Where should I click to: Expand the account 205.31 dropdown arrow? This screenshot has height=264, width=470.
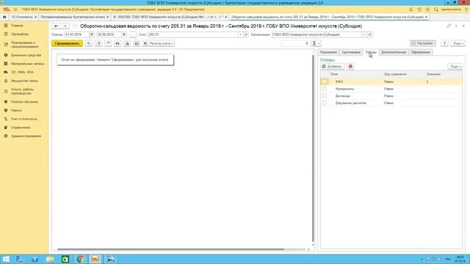(x=240, y=34)
